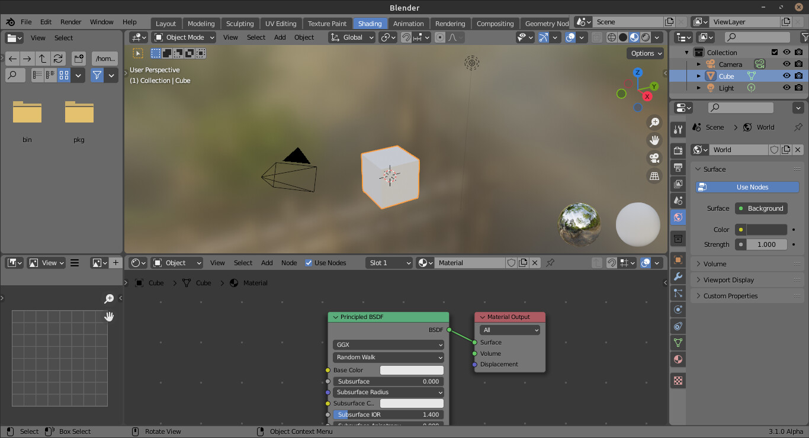Image resolution: width=809 pixels, height=438 pixels.
Task: Toggle snapping magnet in viewport header
Action: point(406,37)
